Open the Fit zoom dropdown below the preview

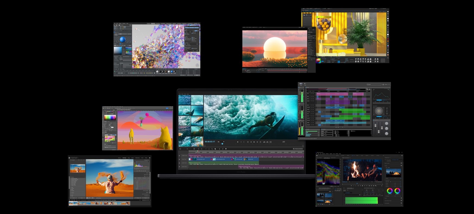(x=221, y=142)
